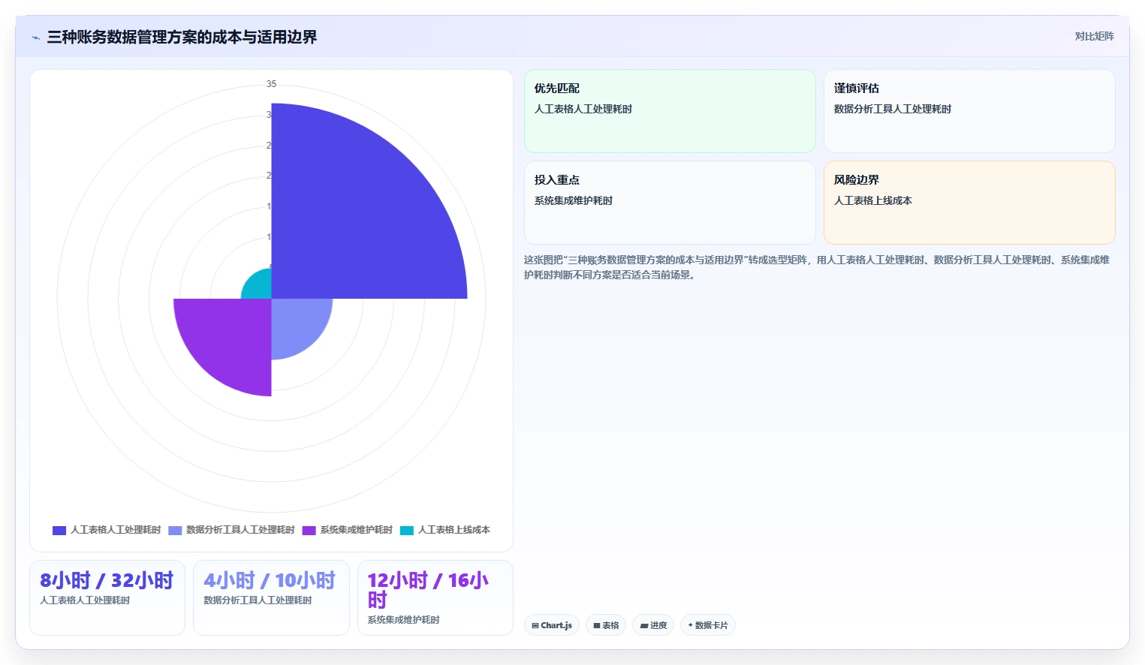Screen dimensions: 1145x665
Task: Toggle the 人工表格人工处理耗时 legend label
Action: click(x=116, y=530)
